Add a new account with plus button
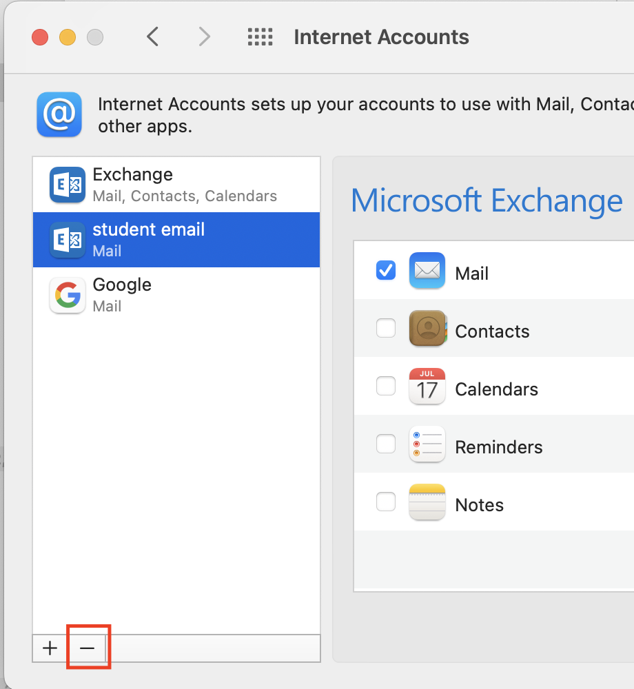The width and height of the screenshot is (634, 689). click(x=50, y=648)
